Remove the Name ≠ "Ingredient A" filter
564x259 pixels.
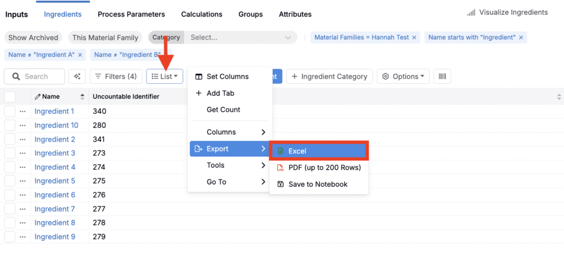click(x=80, y=55)
